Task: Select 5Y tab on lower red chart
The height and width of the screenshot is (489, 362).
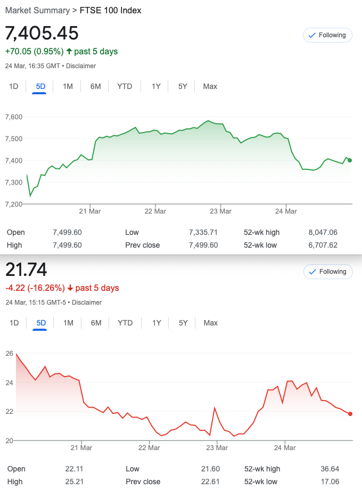Action: (x=183, y=323)
